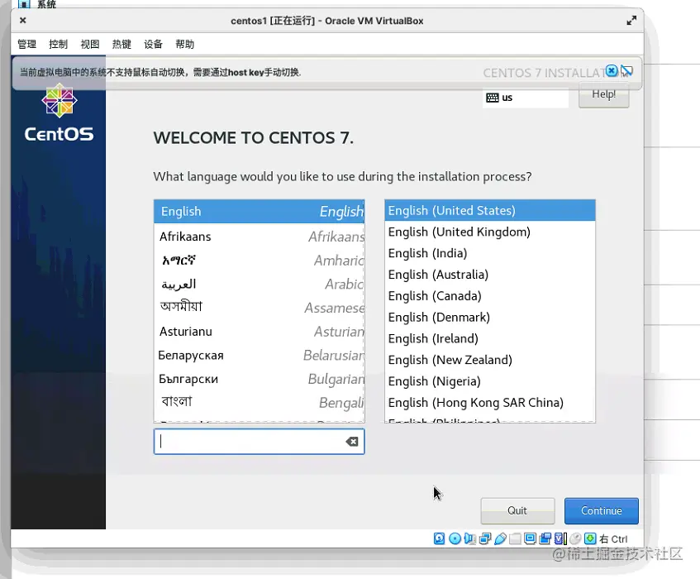Open the 视图 menu
Image resolution: width=700 pixels, height=579 pixels.
coord(90,44)
